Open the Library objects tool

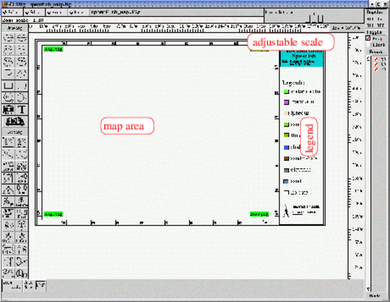tap(15, 121)
